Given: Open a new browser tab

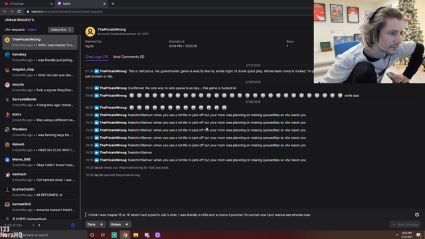Looking at the screenshot, I should coord(113,4).
